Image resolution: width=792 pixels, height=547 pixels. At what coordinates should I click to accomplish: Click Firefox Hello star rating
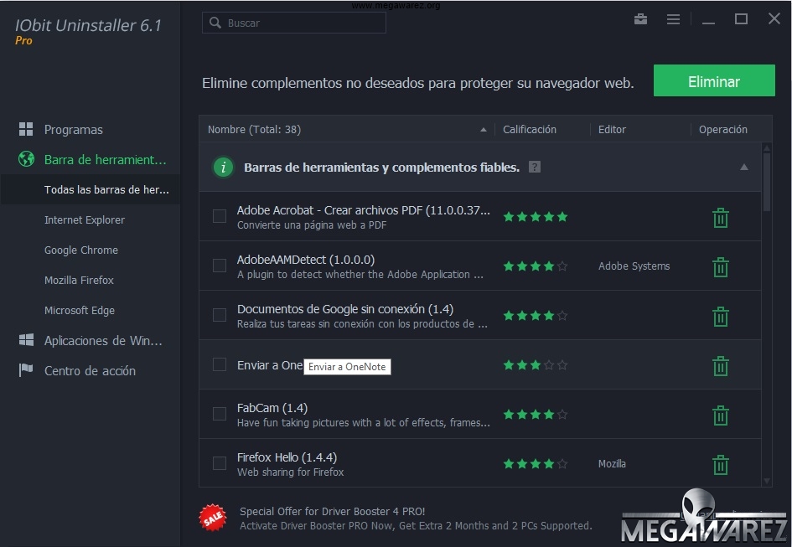click(x=536, y=464)
